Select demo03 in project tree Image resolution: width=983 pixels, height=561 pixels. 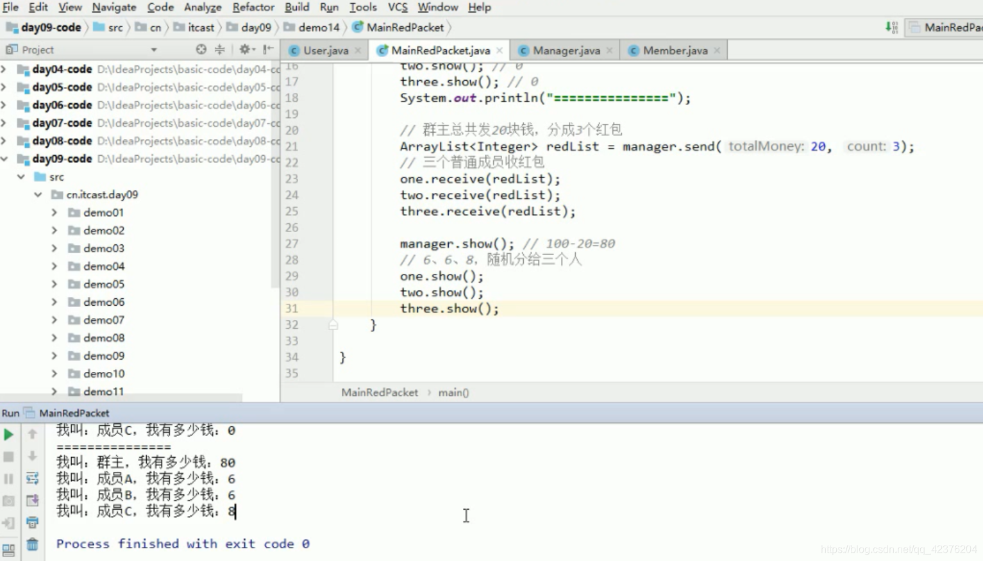click(104, 248)
